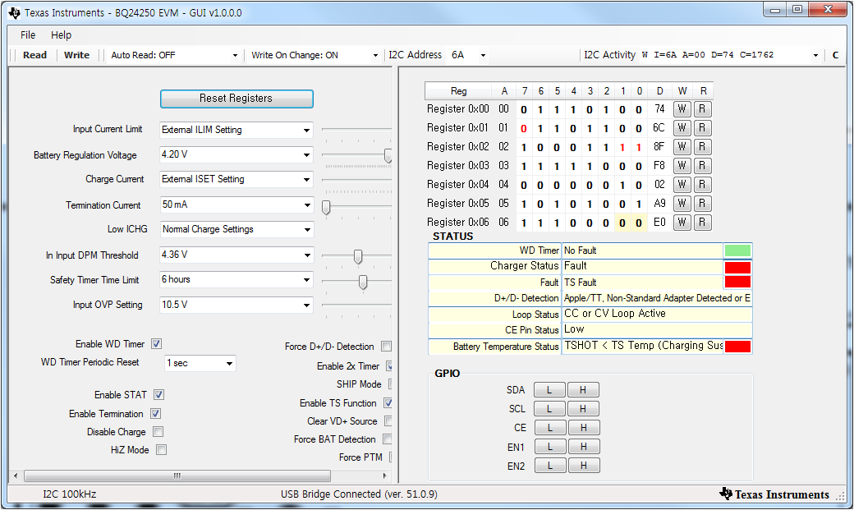Set CE GPIO high with H button
Image resolution: width=854 pixels, height=510 pixels.
583,428
